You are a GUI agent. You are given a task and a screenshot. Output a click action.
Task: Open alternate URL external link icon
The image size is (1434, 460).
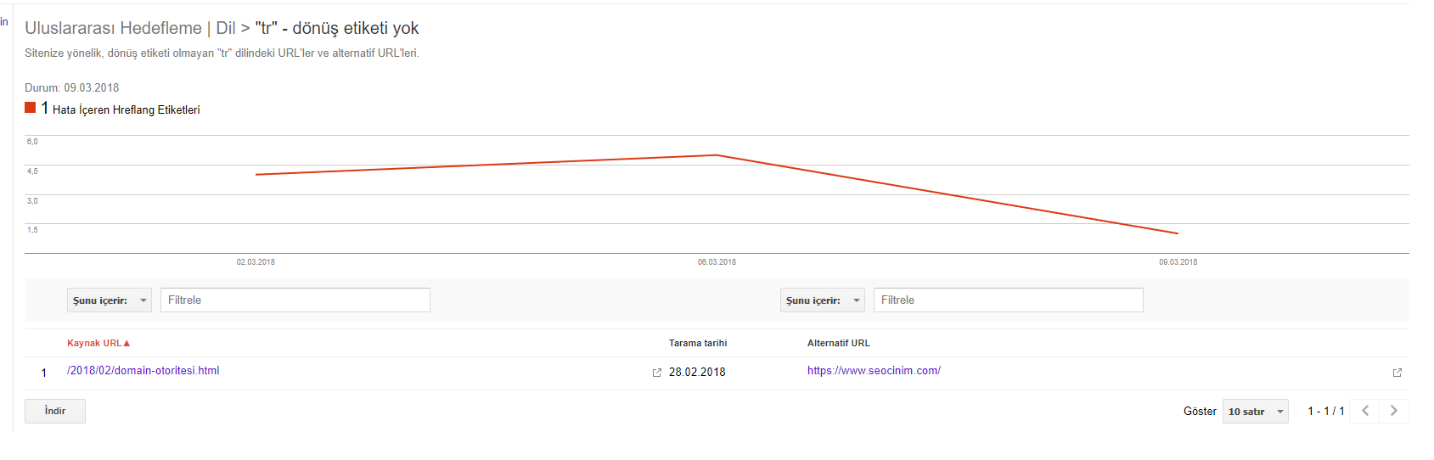1397,373
